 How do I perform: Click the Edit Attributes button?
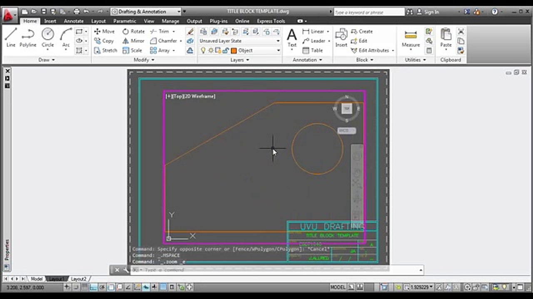(x=372, y=50)
